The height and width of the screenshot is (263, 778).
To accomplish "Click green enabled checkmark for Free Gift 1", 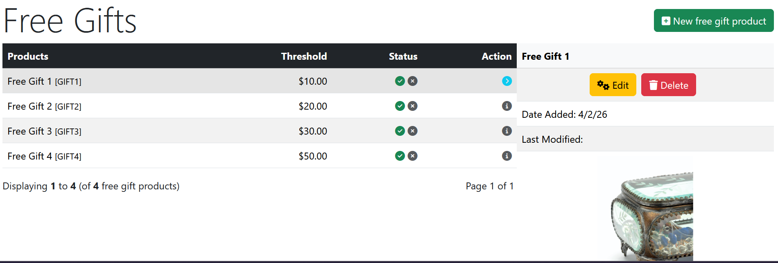I will 400,81.
